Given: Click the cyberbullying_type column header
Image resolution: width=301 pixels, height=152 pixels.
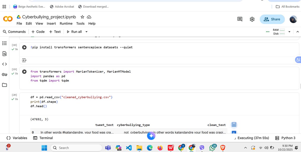Looking at the screenshot, I should click(x=133, y=125).
